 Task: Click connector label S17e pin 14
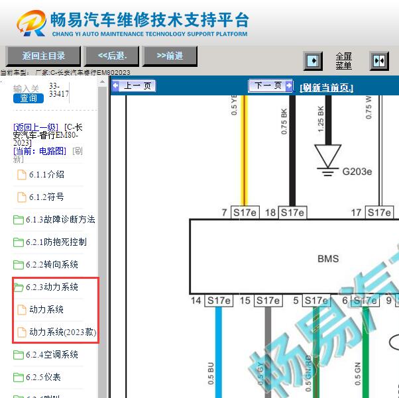tap(219, 301)
